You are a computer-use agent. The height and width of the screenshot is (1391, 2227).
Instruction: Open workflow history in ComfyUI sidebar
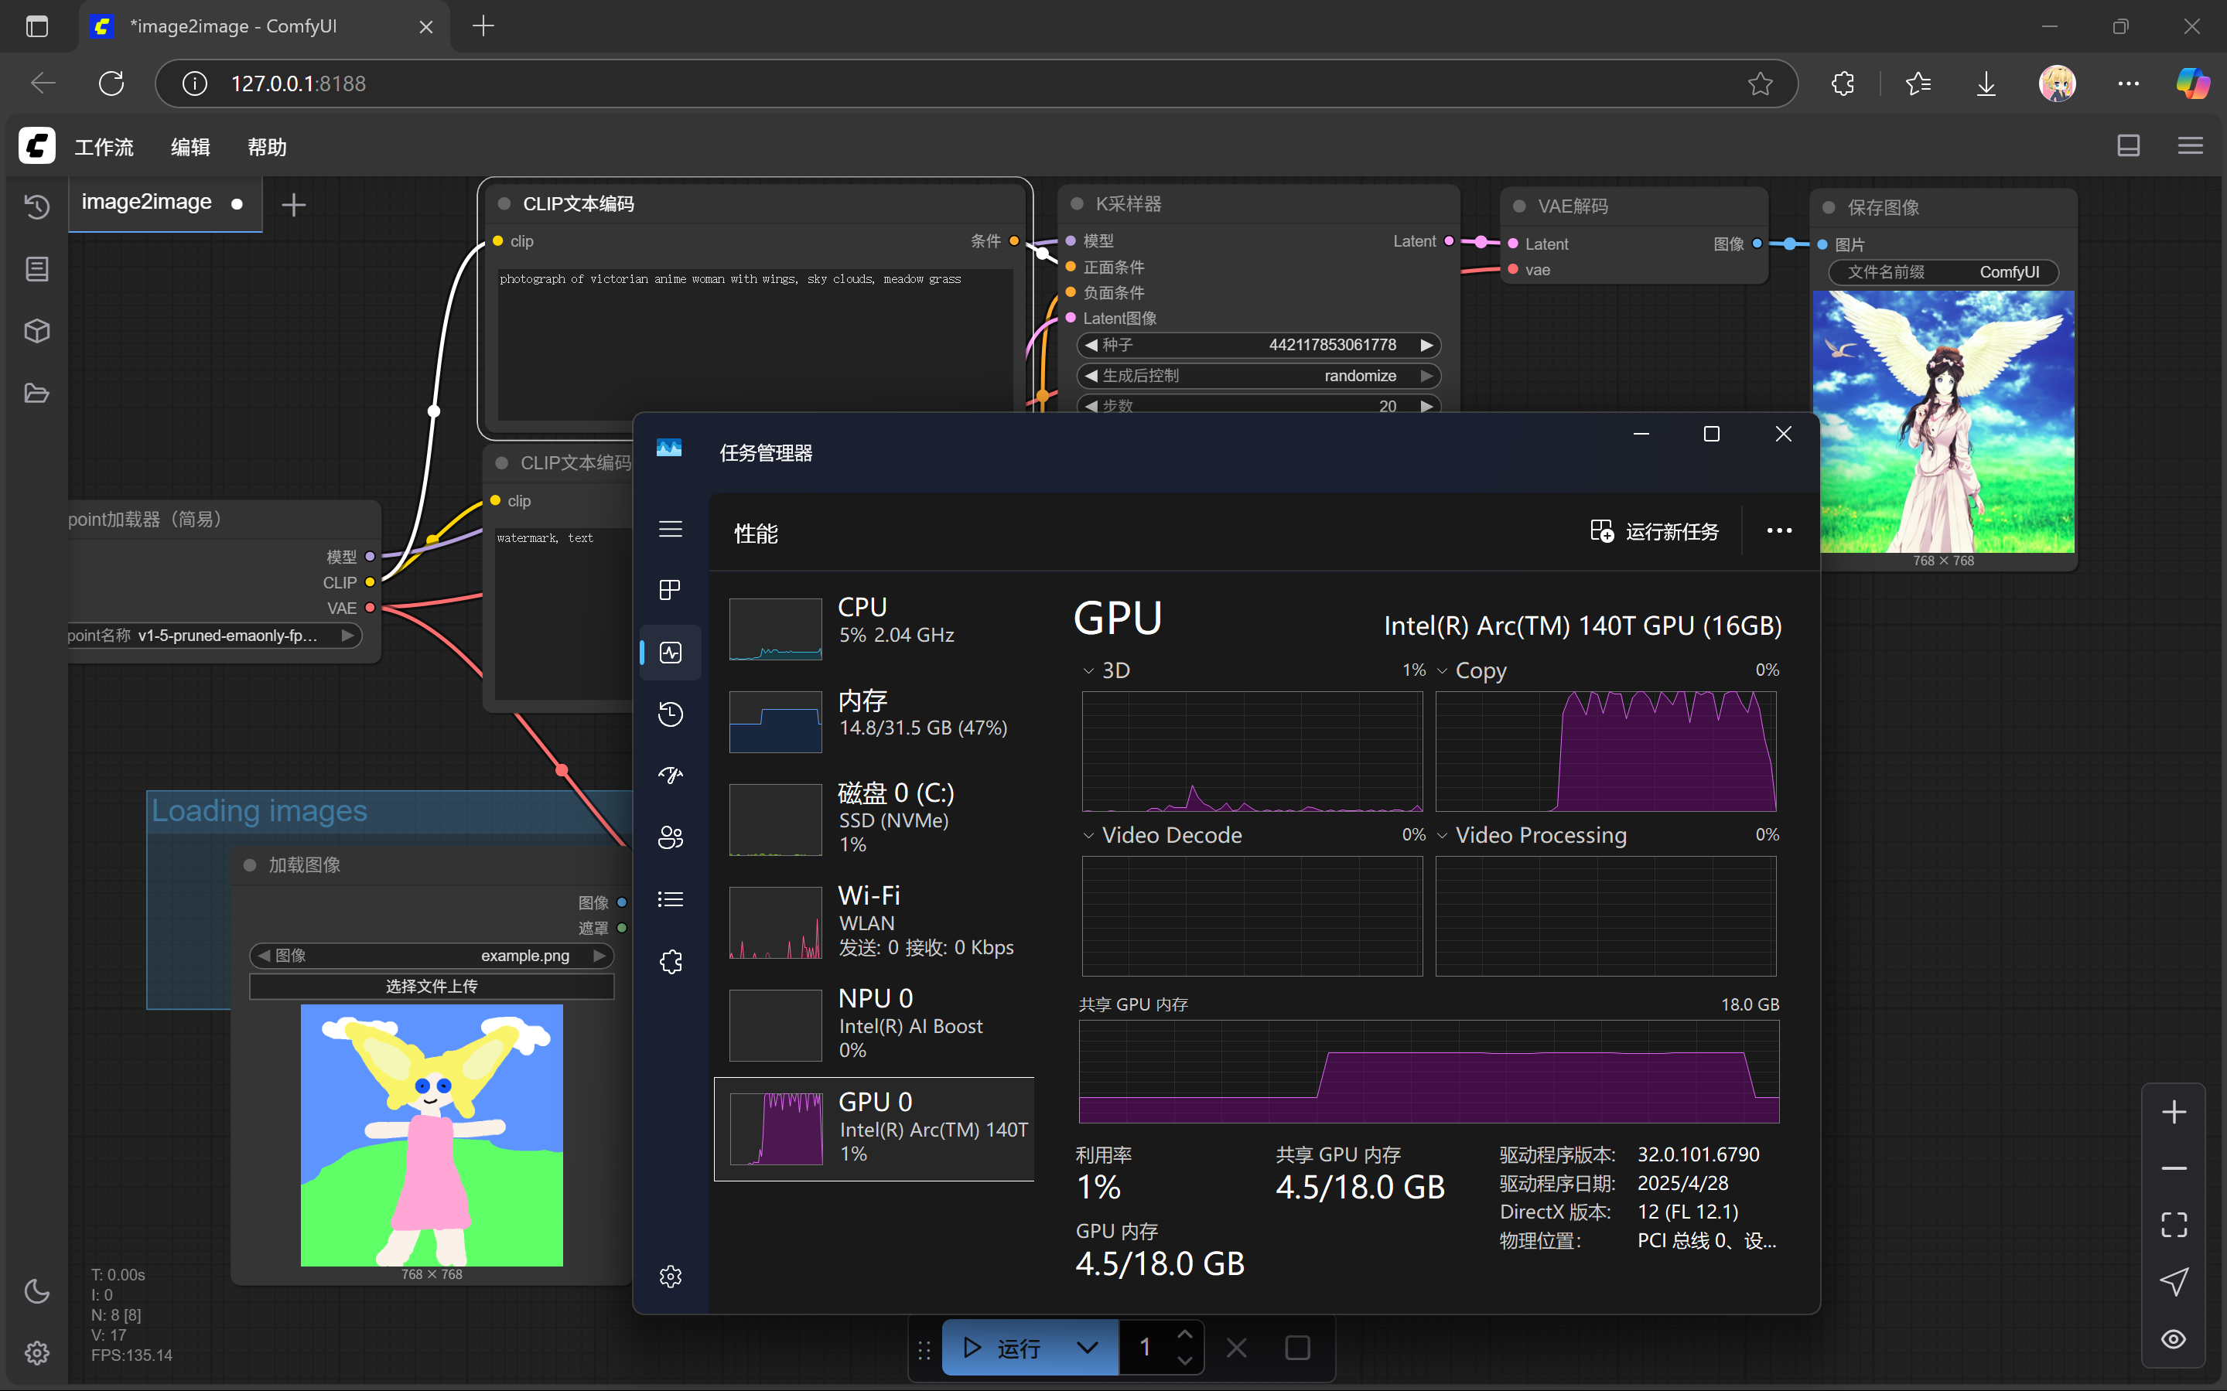(37, 207)
